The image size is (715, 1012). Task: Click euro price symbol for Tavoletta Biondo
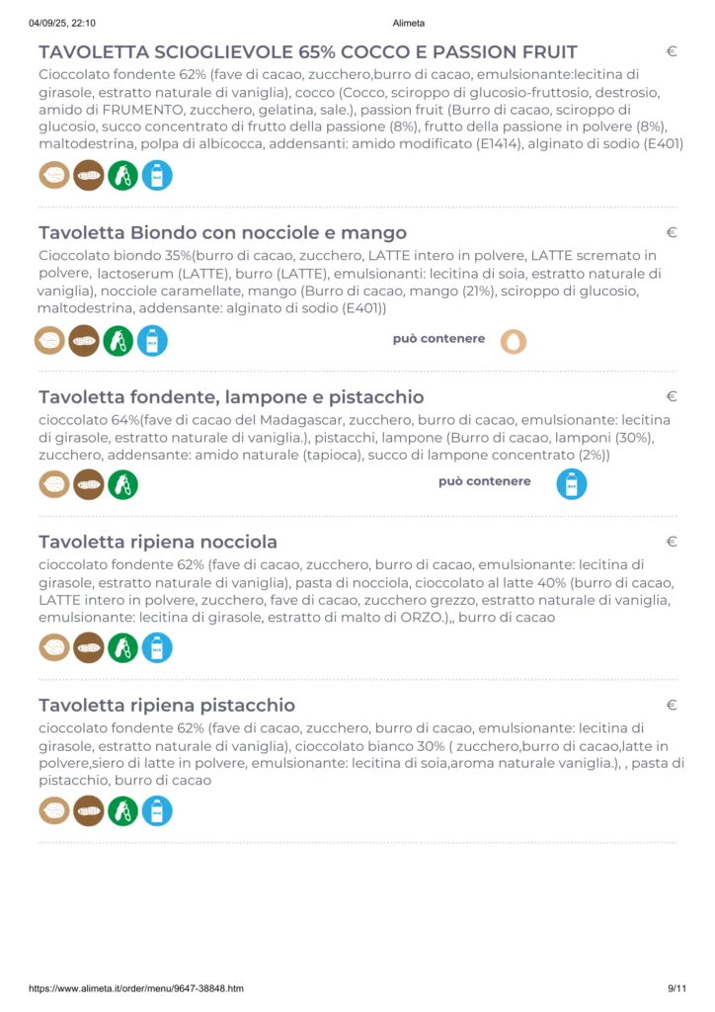click(x=672, y=233)
